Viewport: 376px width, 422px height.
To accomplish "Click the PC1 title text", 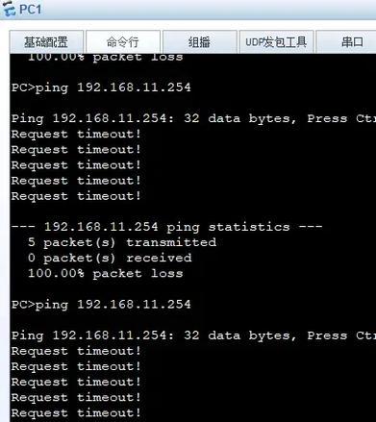I will tap(31, 9).
